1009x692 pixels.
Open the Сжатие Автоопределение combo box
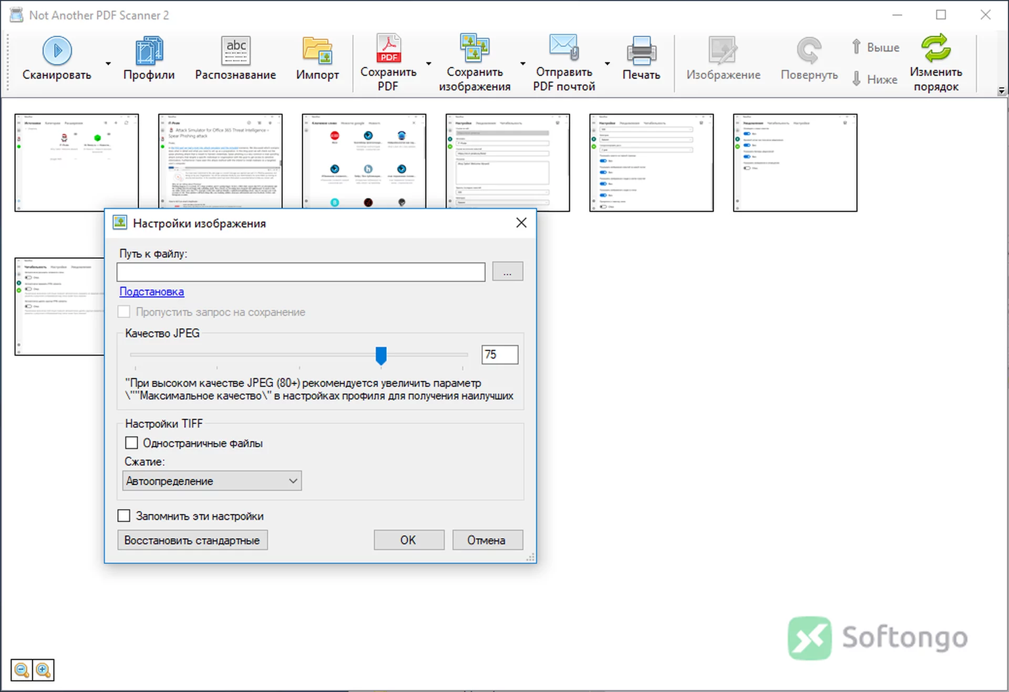pos(212,481)
